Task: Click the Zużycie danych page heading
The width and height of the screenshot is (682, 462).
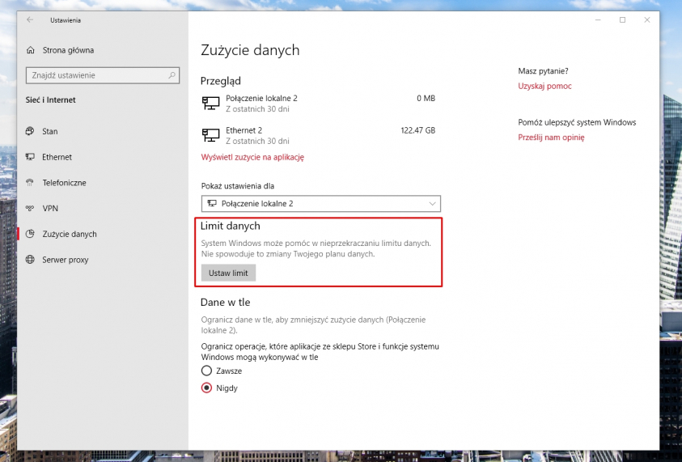Action: coord(250,50)
